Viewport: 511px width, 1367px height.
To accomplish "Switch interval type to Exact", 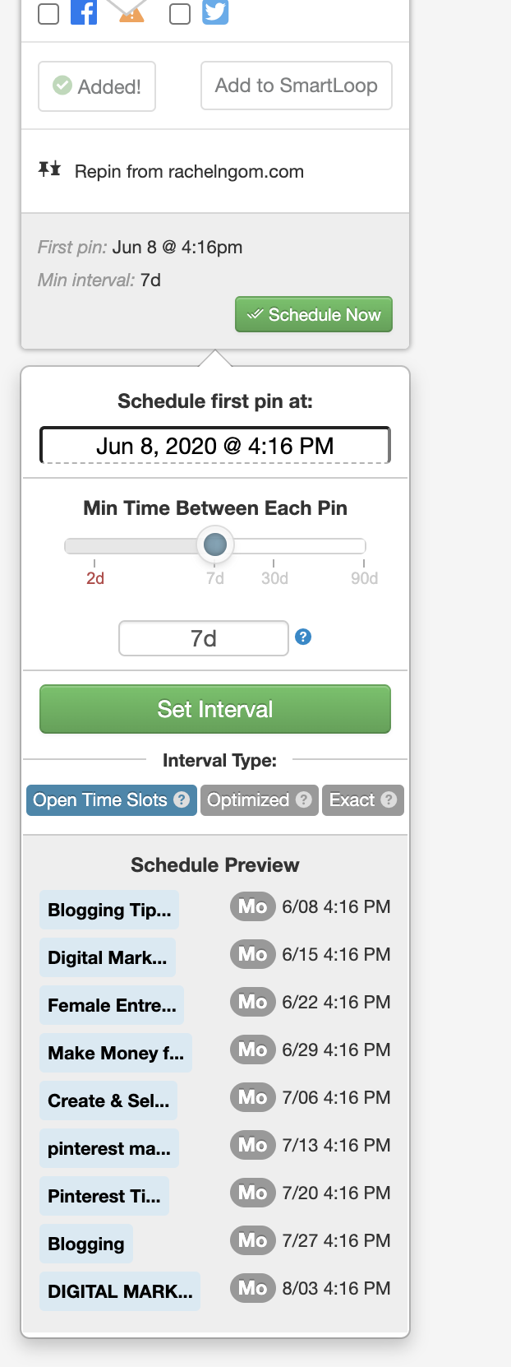I will tap(353, 799).
